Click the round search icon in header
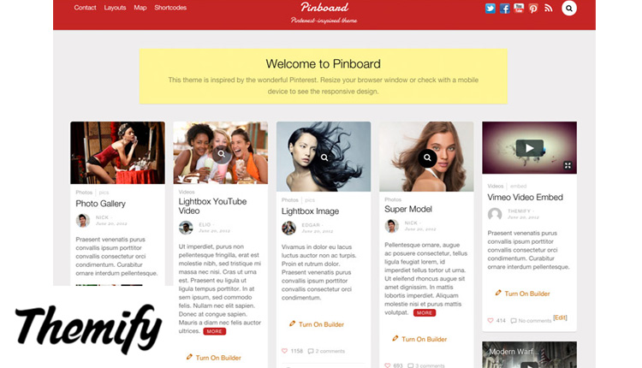This screenshot has width=642, height=368. (x=569, y=9)
